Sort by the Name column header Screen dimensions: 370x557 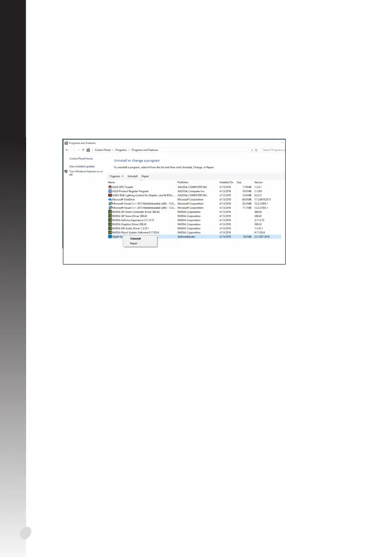coord(111,182)
